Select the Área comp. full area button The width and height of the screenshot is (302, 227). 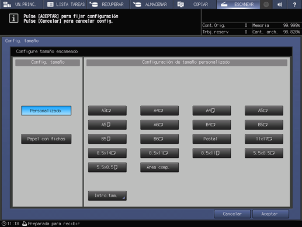click(x=159, y=167)
